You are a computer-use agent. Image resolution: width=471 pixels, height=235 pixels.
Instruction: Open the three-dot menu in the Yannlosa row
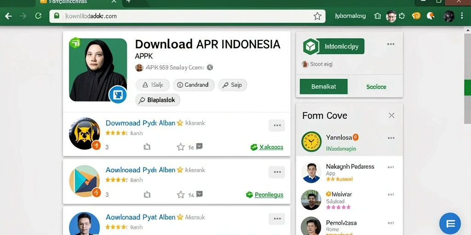391,138
